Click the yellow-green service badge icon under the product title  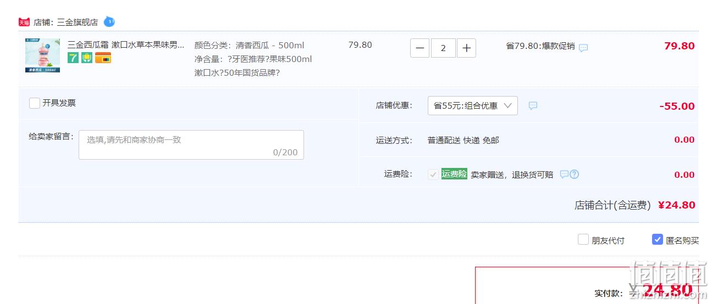point(87,58)
